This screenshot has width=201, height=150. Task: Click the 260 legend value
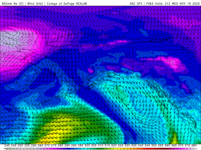[34, 145]
